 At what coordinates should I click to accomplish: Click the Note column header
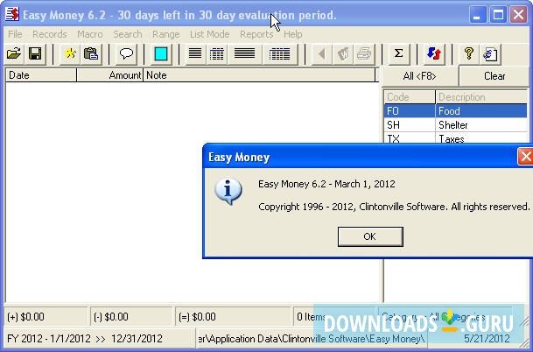259,75
